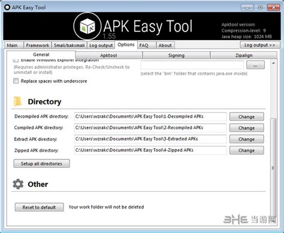Click the Other section gear icon
The height and width of the screenshot is (233, 284).
pos(18,184)
